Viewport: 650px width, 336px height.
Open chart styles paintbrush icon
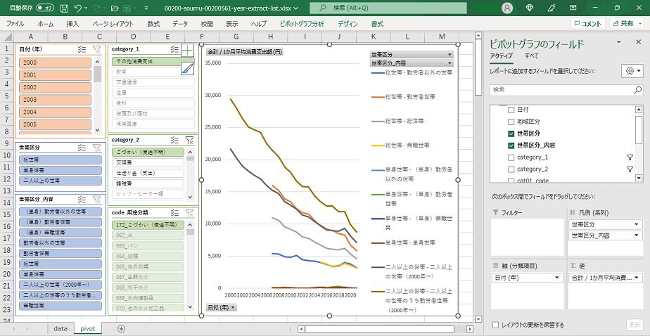point(187,69)
